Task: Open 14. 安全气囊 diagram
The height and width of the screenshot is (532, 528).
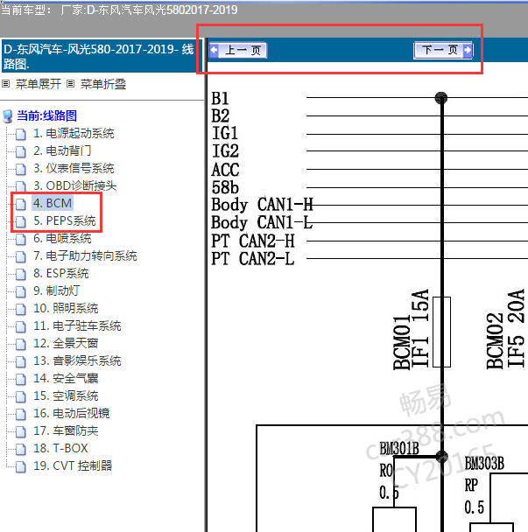Action: [x=66, y=378]
